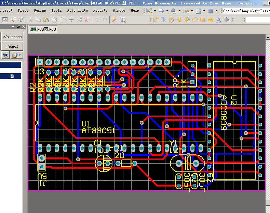270x213 pixels.
Task: Open the Auto Route menu
Action: click(x=77, y=11)
